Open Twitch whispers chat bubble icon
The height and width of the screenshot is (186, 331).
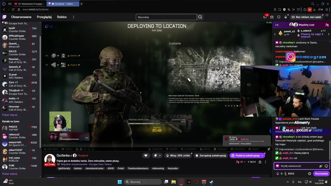pyautogui.click(x=279, y=17)
